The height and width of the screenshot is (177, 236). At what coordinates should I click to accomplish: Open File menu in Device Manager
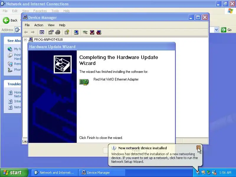tap(27, 25)
